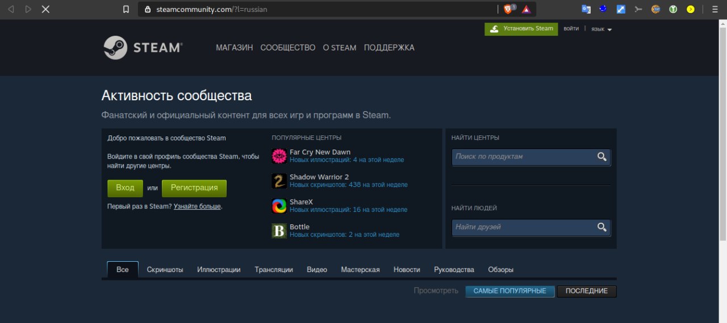
Task: Switch to the Мастерская tab
Action: 360,270
